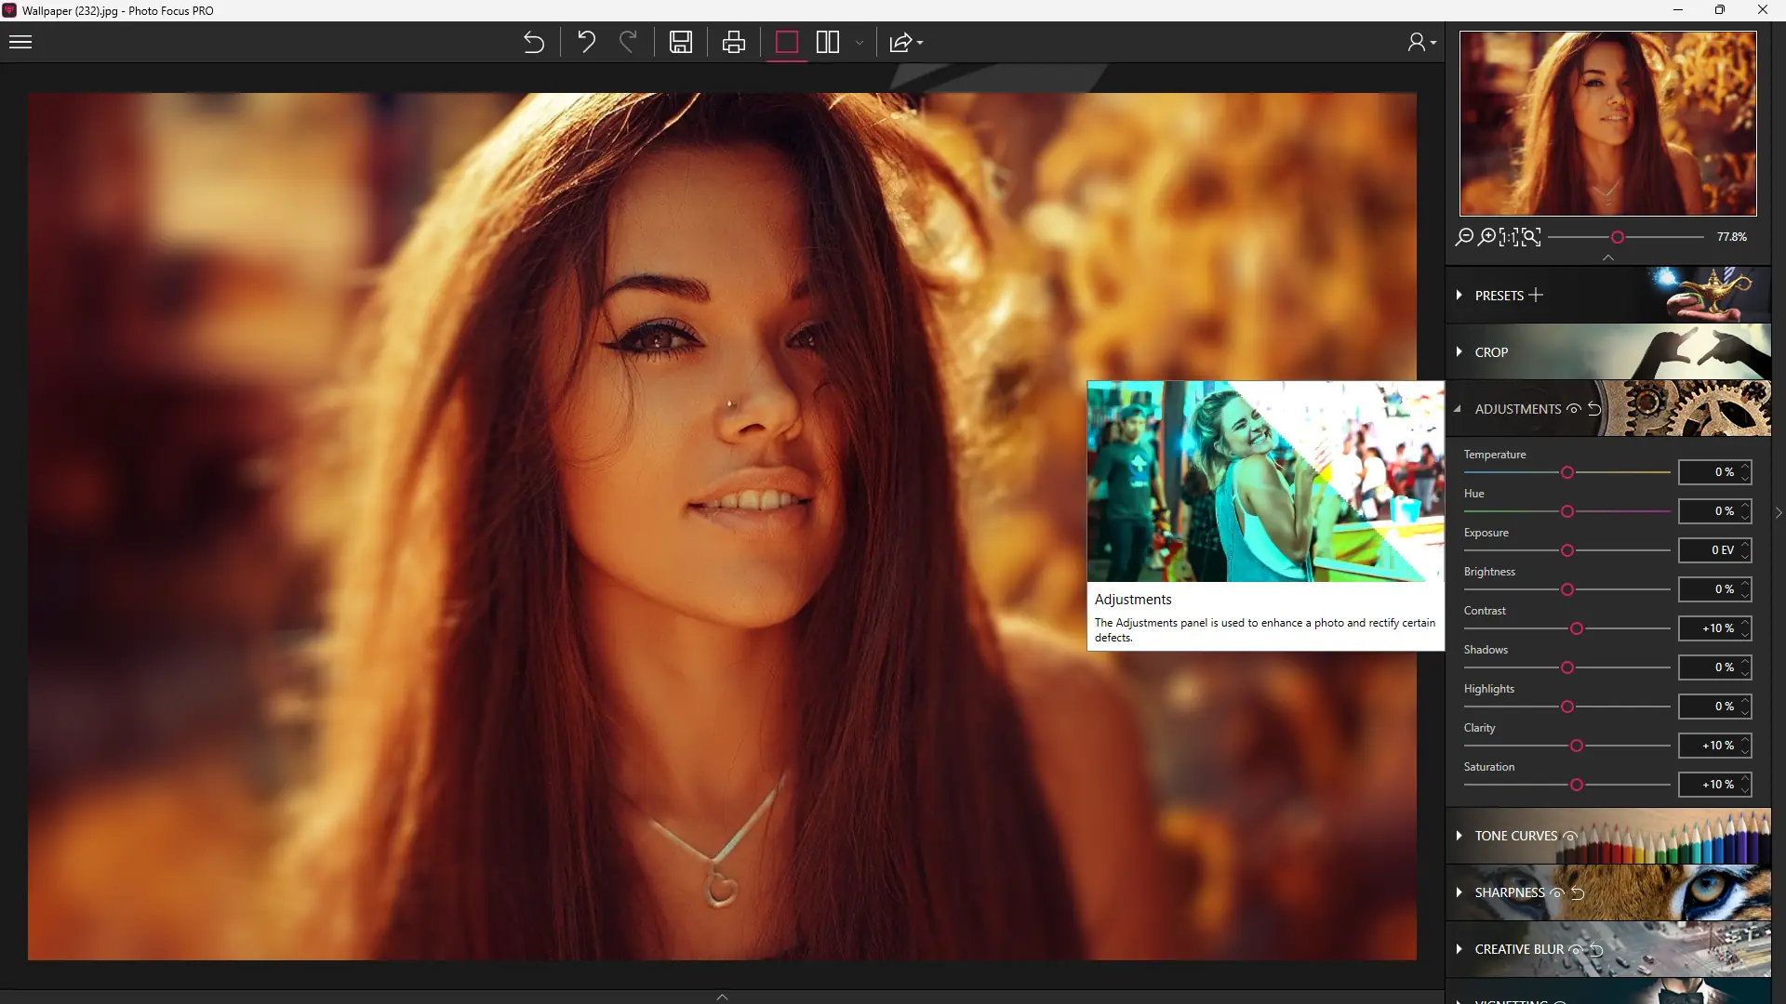Click the Contrast slider handle
The height and width of the screenshot is (1004, 1786).
coord(1577,629)
